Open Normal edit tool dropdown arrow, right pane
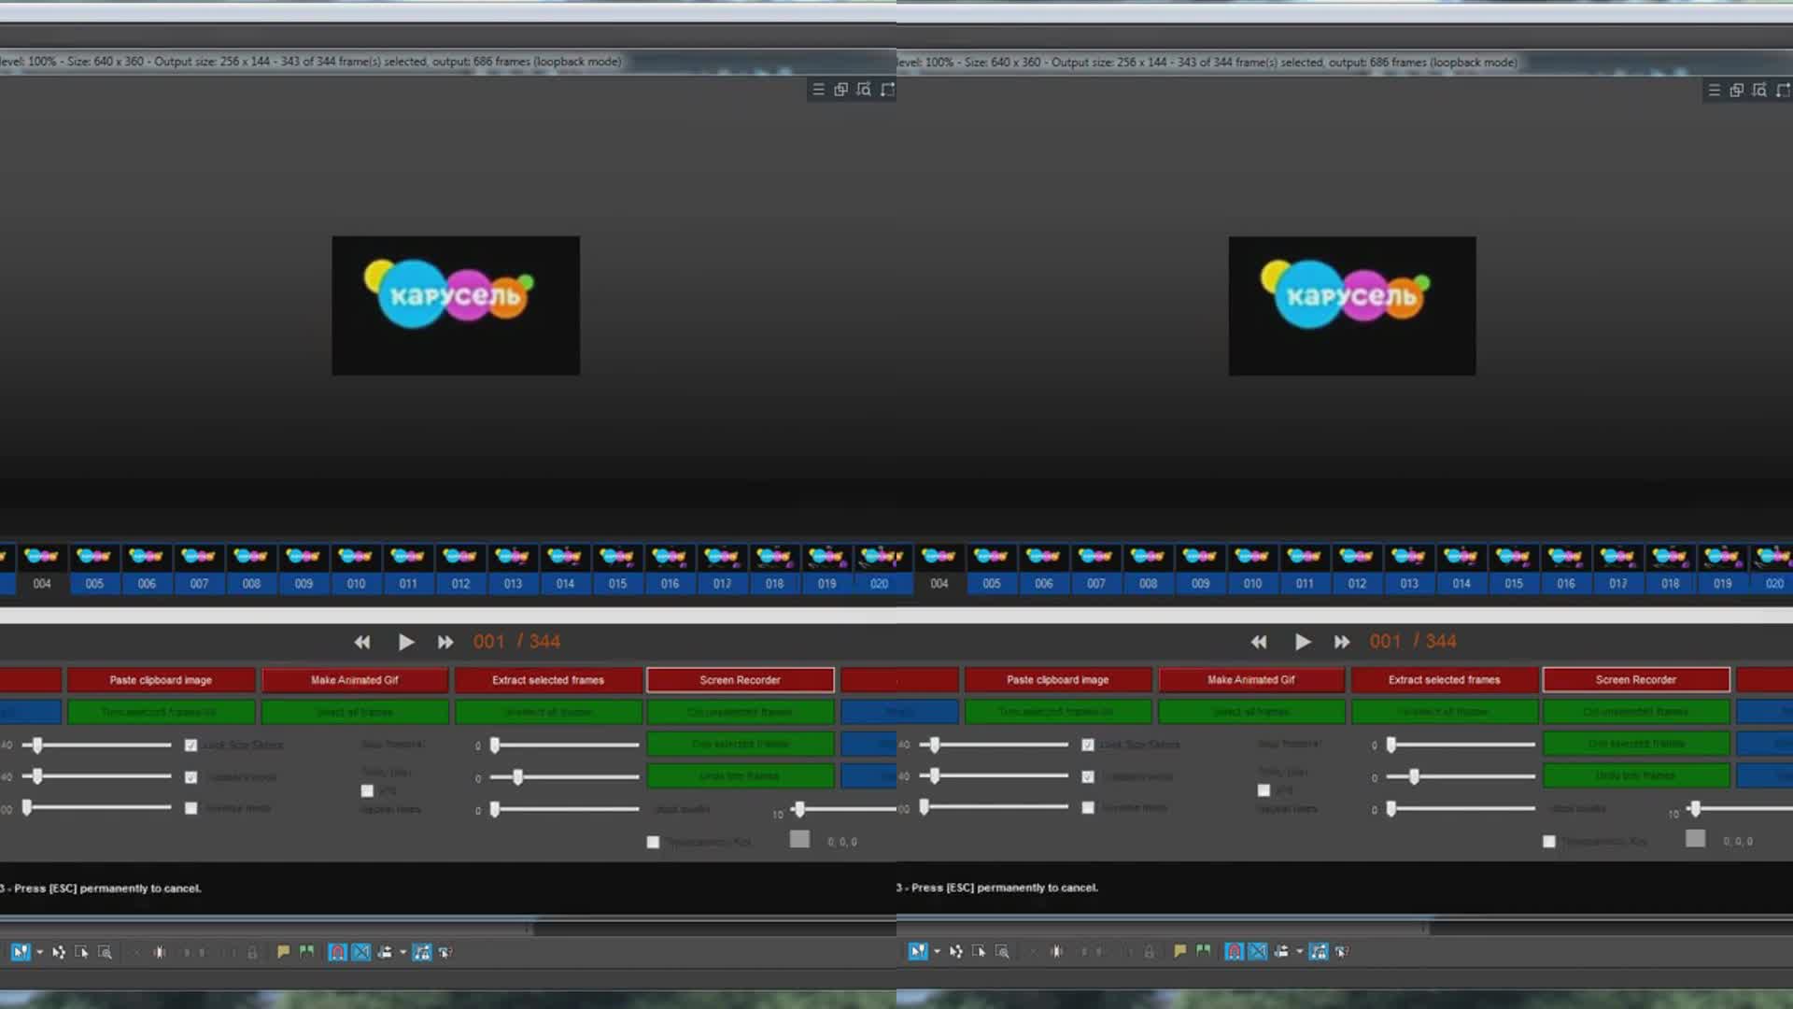Viewport: 1793px width, 1009px height. click(x=937, y=952)
